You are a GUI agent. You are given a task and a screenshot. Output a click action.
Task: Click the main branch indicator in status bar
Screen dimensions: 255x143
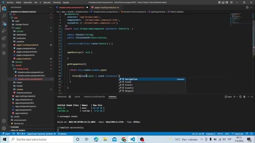[6, 134]
